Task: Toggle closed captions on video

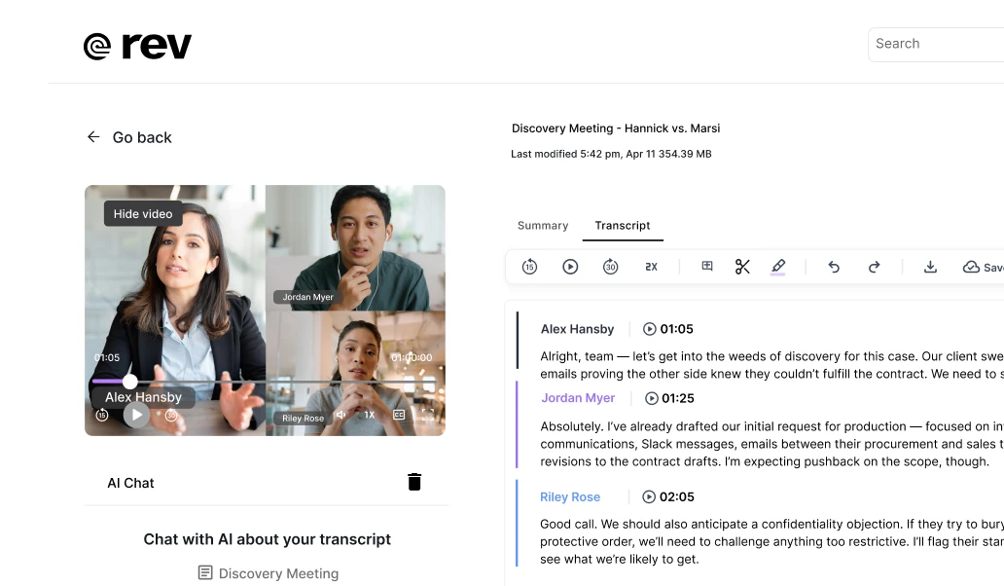Action: click(399, 415)
